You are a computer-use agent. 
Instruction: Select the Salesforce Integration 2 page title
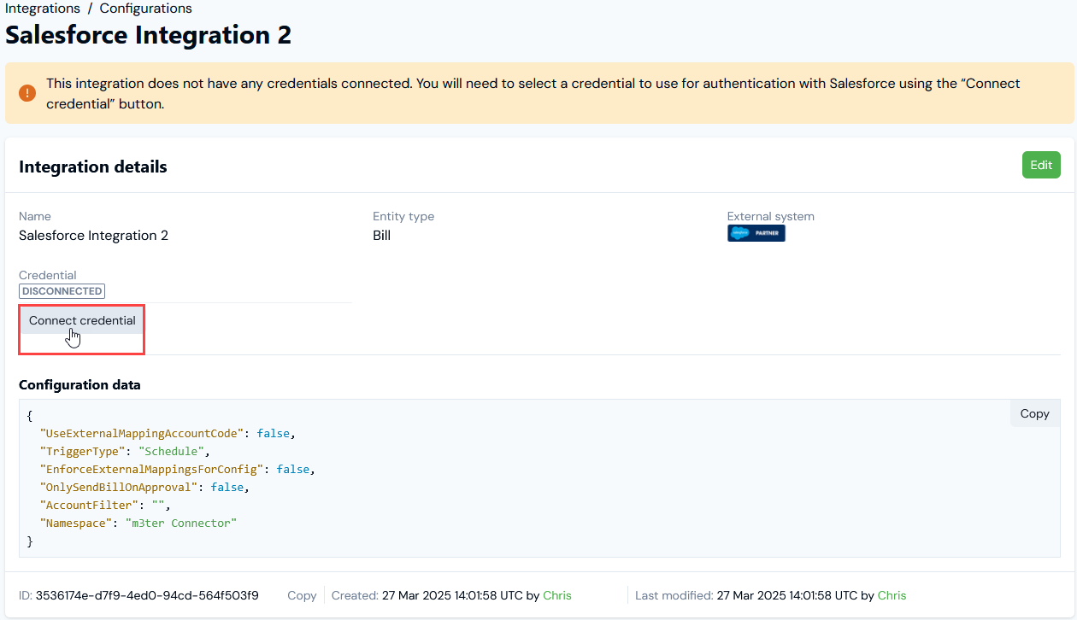[149, 35]
